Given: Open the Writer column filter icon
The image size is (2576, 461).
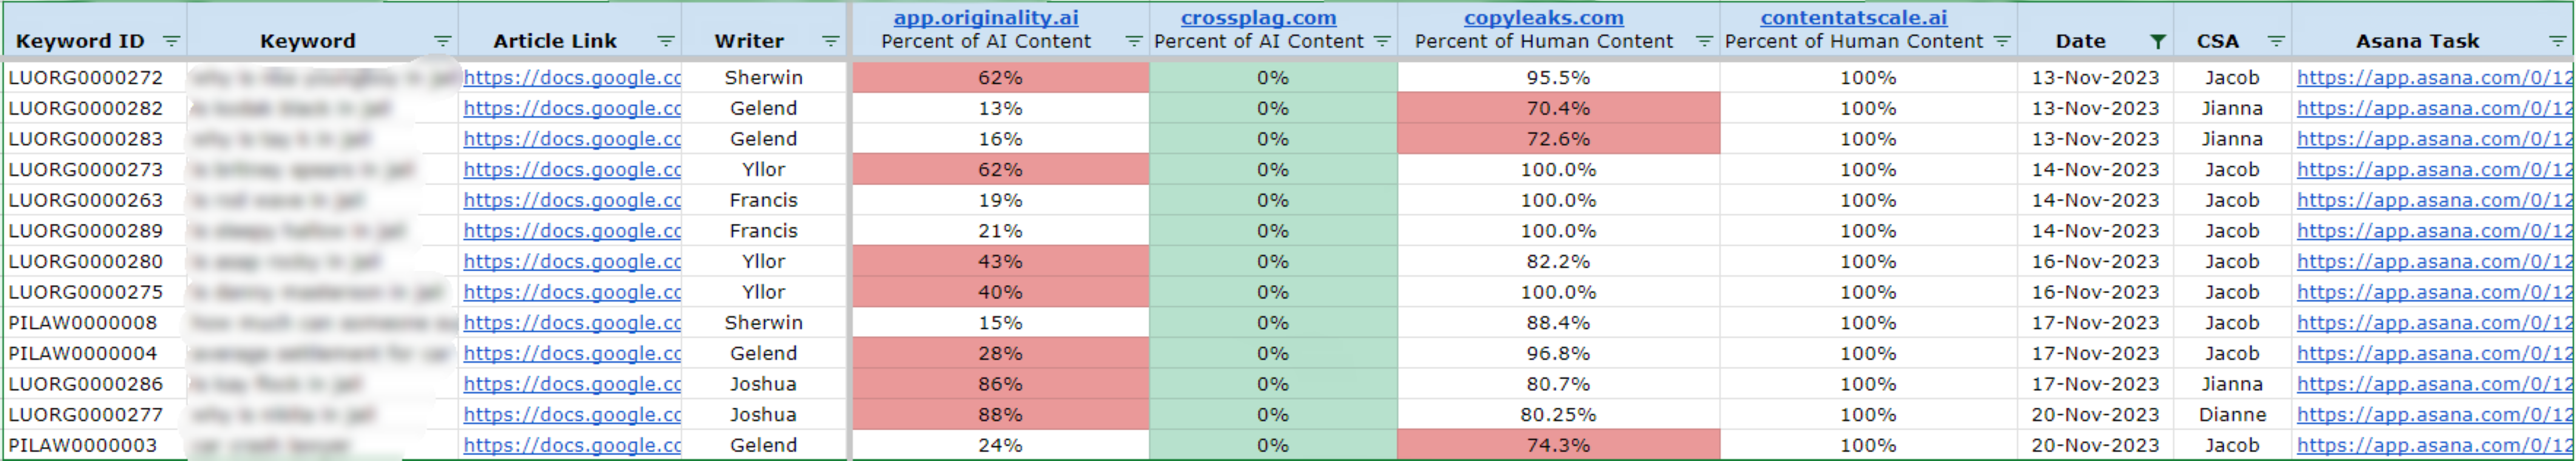Looking at the screenshot, I should click(830, 41).
